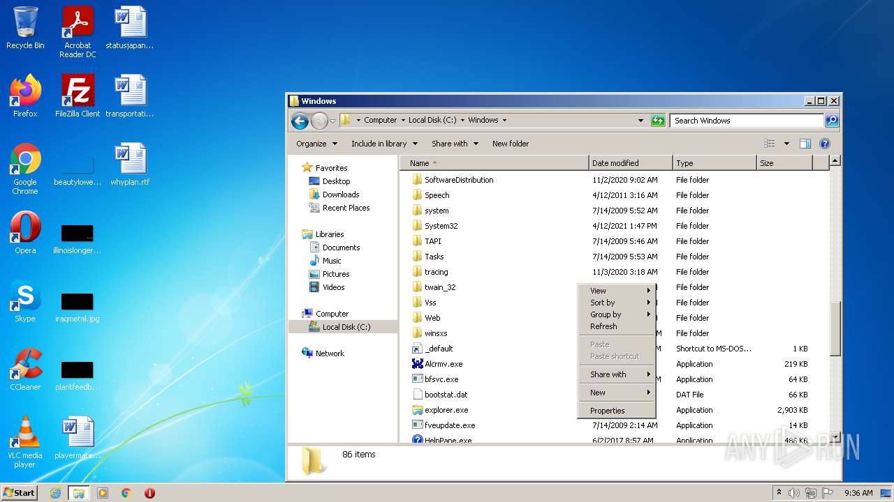Show hidden tray icons arrow
The height and width of the screenshot is (502, 894).
point(779,492)
